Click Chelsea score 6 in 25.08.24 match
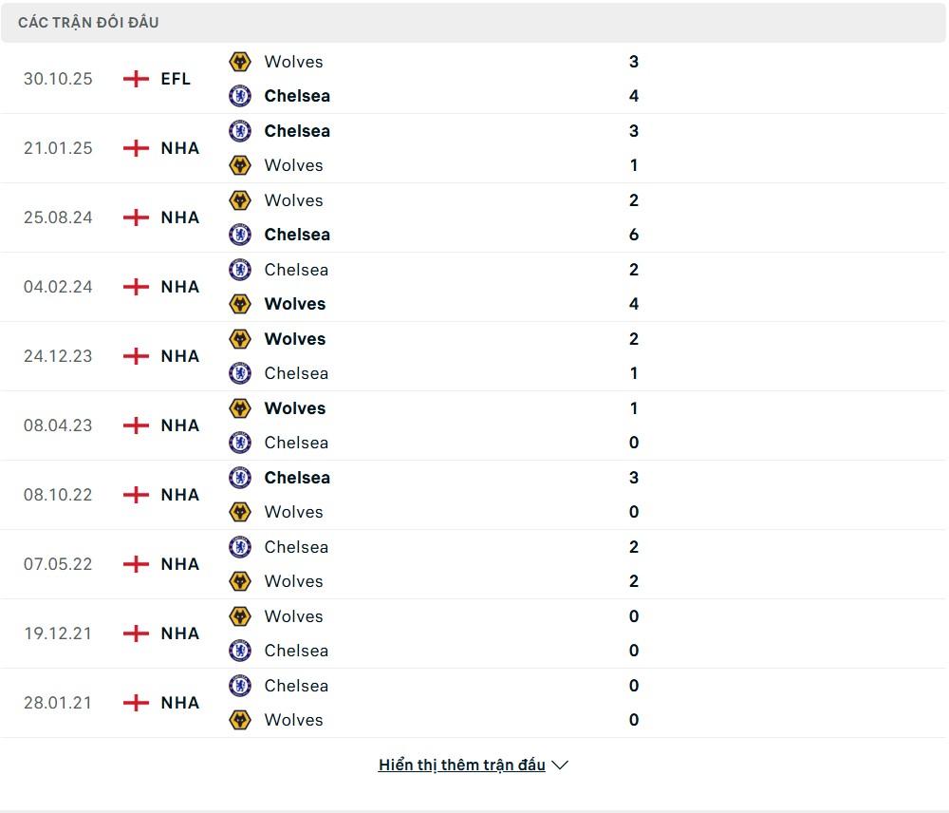Image resolution: width=949 pixels, height=813 pixels. [634, 235]
